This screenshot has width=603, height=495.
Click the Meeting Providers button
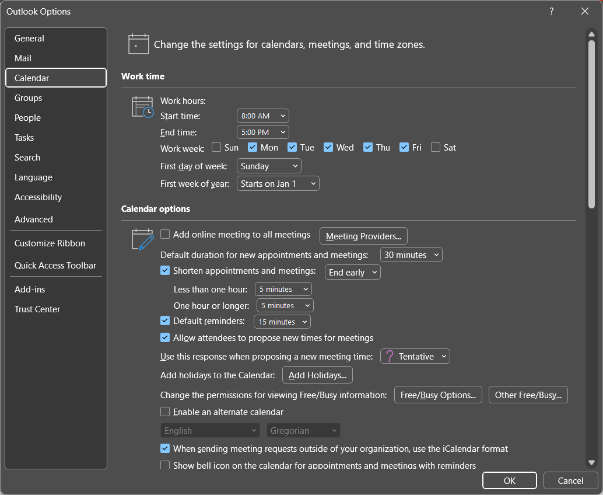(x=363, y=236)
